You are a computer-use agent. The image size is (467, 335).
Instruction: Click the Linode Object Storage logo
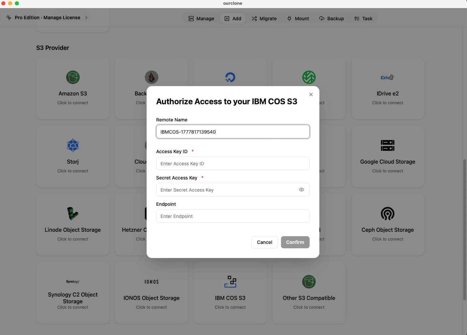pyautogui.click(x=73, y=214)
